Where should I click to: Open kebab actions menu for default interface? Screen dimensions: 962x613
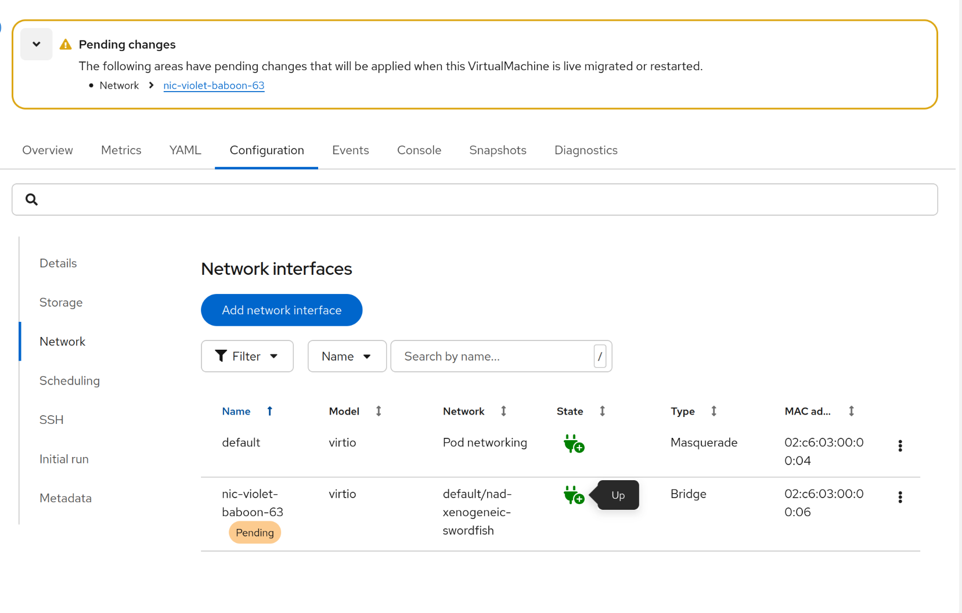click(x=900, y=445)
